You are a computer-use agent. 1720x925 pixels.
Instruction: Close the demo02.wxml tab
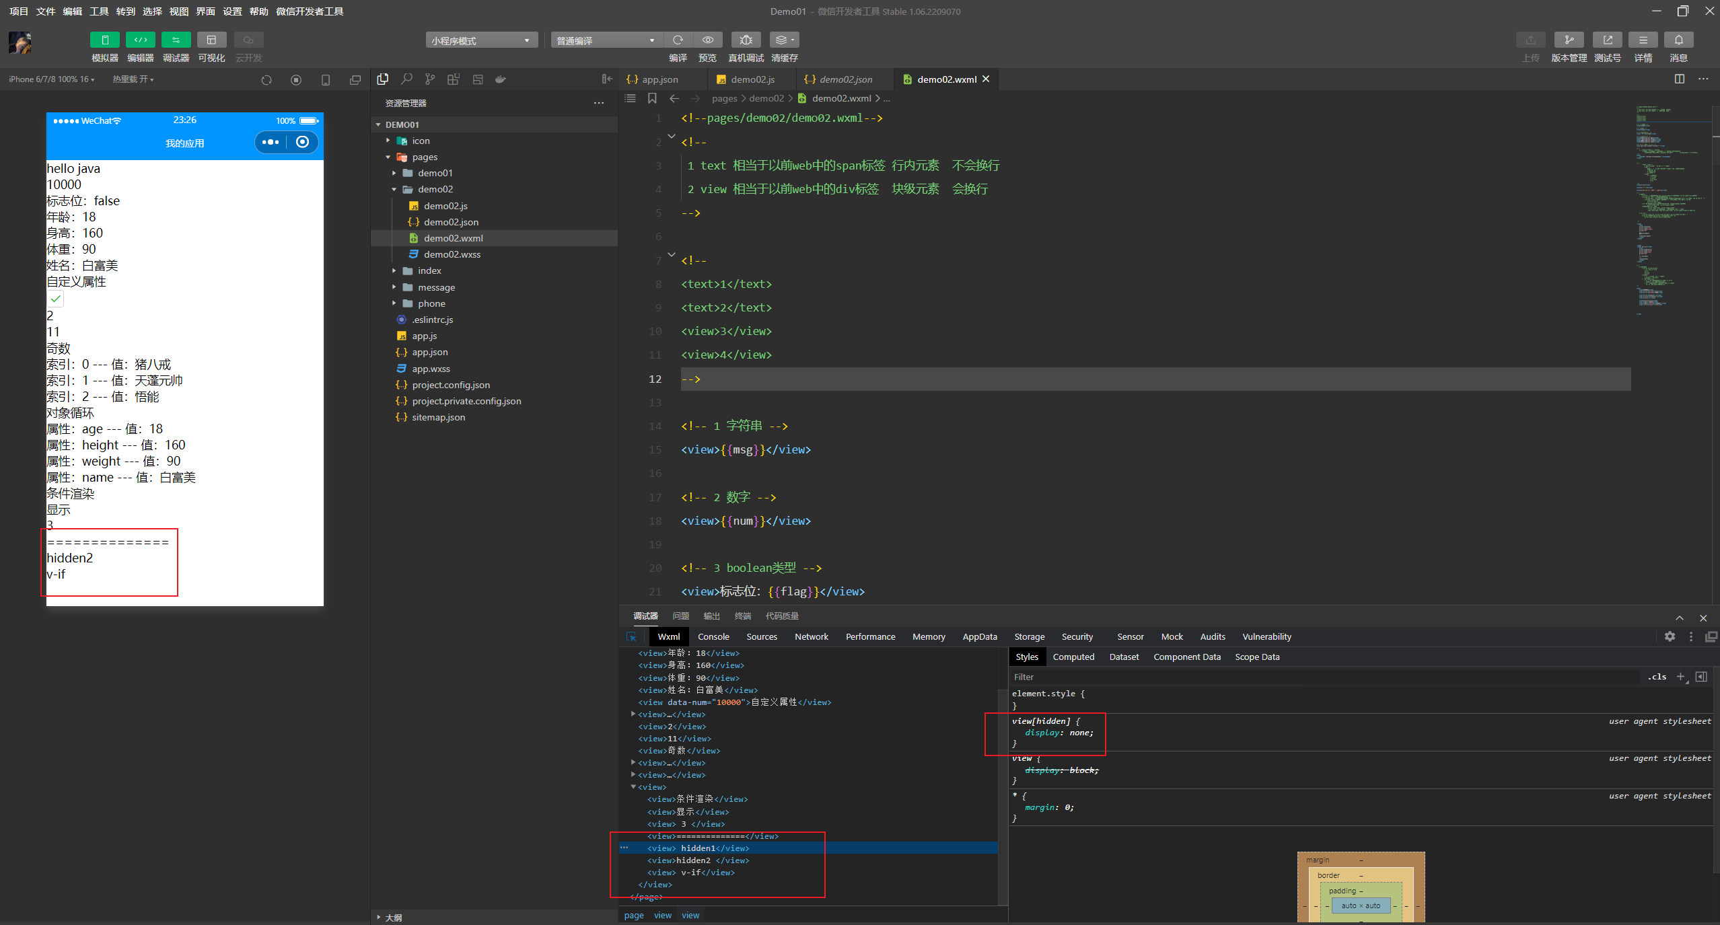point(986,79)
